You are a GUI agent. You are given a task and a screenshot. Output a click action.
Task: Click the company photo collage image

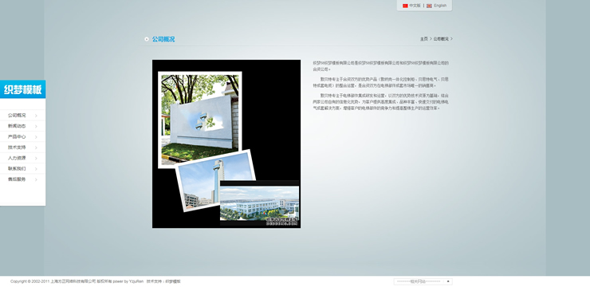pos(226,143)
